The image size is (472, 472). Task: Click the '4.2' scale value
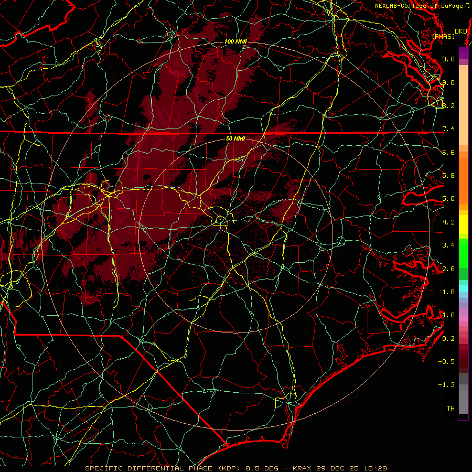click(x=448, y=222)
